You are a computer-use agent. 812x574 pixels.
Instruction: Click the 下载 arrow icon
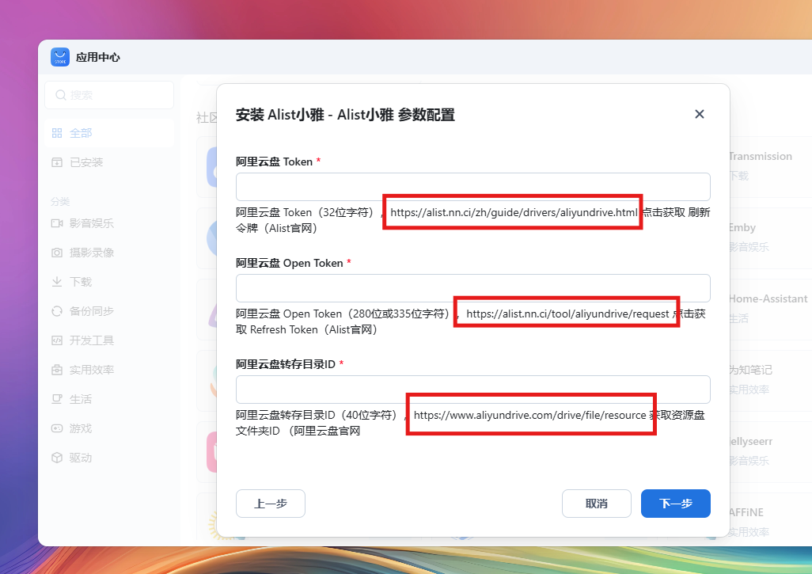(x=57, y=282)
